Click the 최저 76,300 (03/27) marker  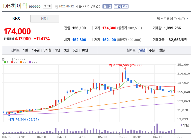[24, 119]
